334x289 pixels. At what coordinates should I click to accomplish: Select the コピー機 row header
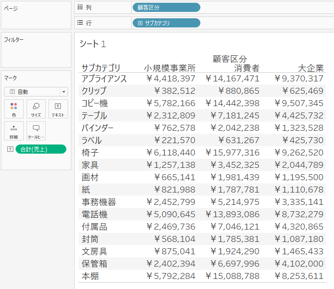[x=94, y=103]
